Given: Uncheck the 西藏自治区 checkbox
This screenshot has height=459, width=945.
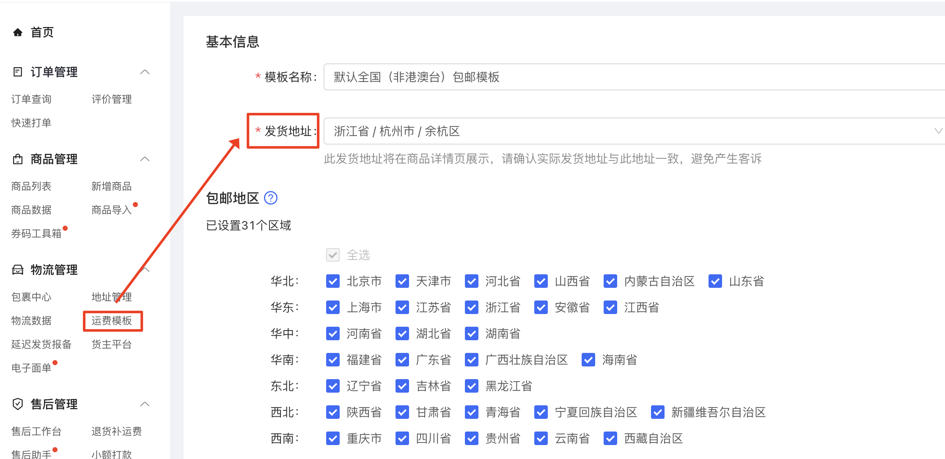Looking at the screenshot, I should tap(610, 438).
